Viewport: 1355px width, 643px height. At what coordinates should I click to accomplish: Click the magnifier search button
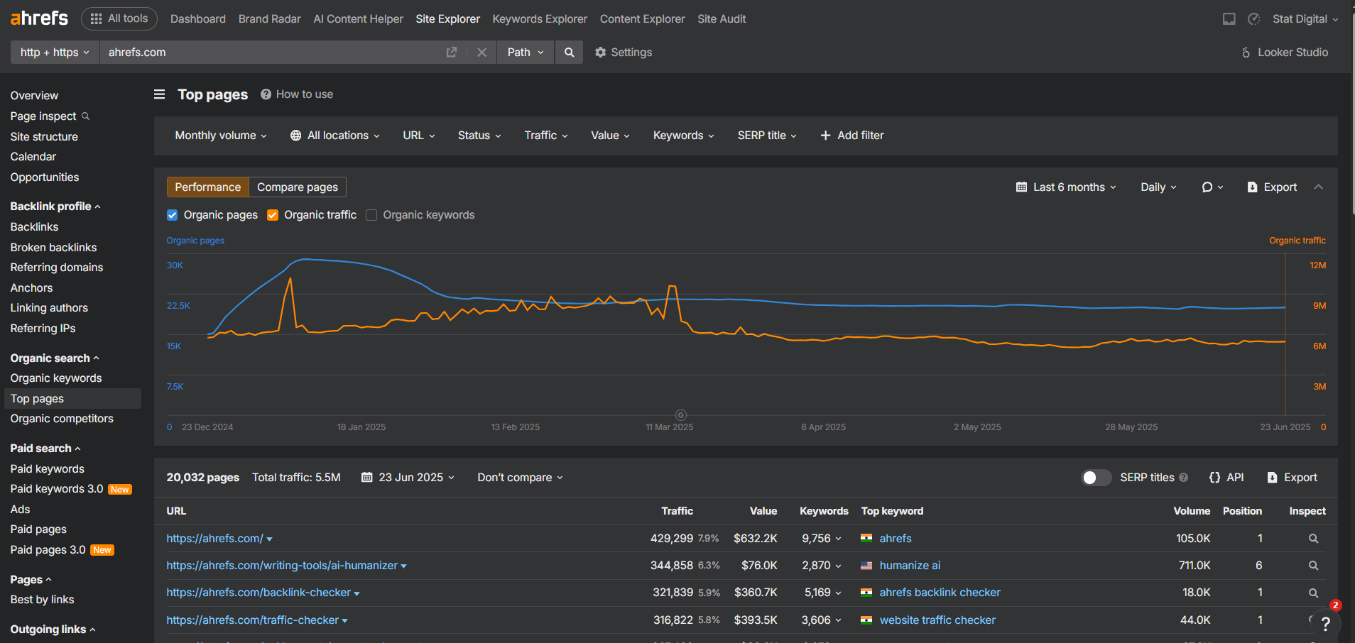569,53
